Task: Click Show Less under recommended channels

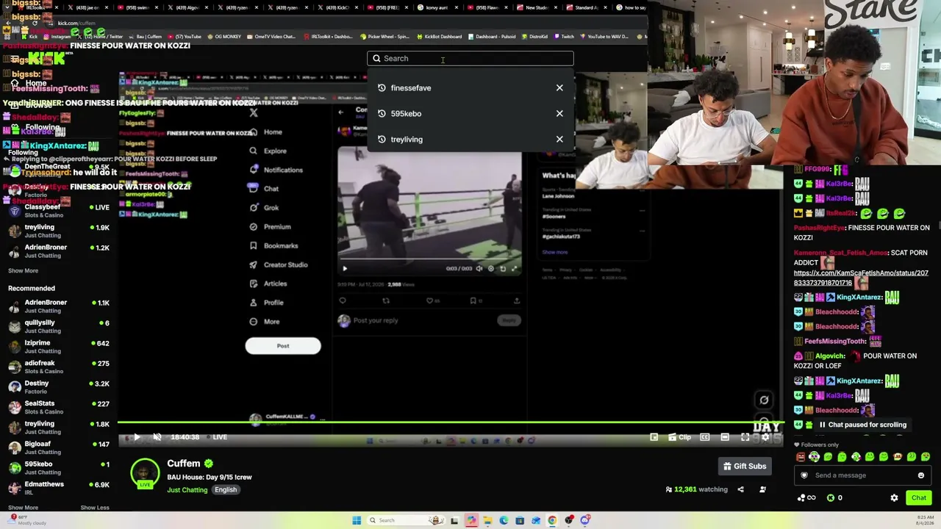Action: click(x=95, y=508)
